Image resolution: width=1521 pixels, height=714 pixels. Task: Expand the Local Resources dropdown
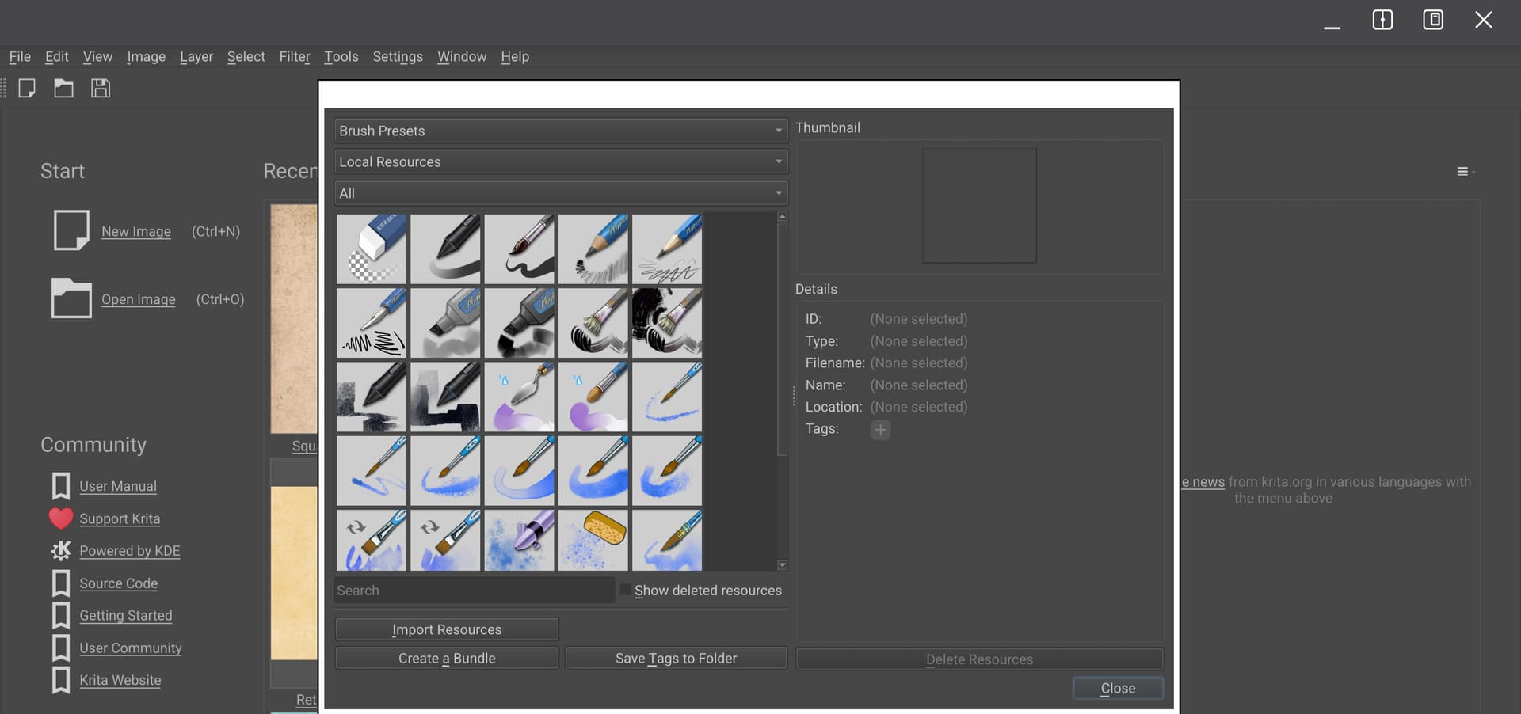tap(560, 161)
